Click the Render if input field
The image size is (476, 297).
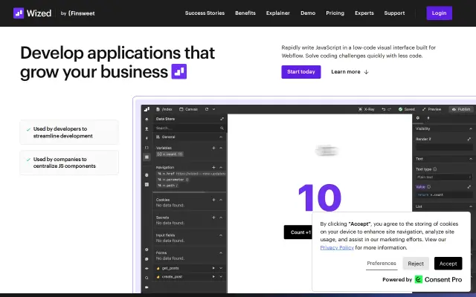[x=444, y=148]
